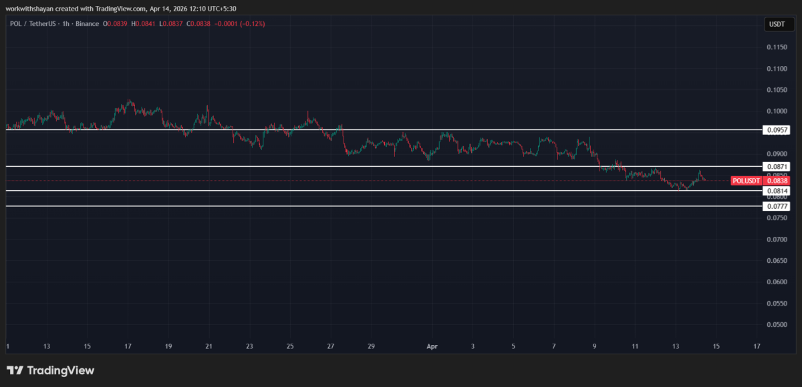Open the Binance exchange label
The image size is (802, 387).
click(x=88, y=23)
